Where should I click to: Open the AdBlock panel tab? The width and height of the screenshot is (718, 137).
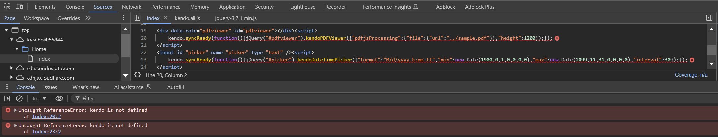click(445, 7)
